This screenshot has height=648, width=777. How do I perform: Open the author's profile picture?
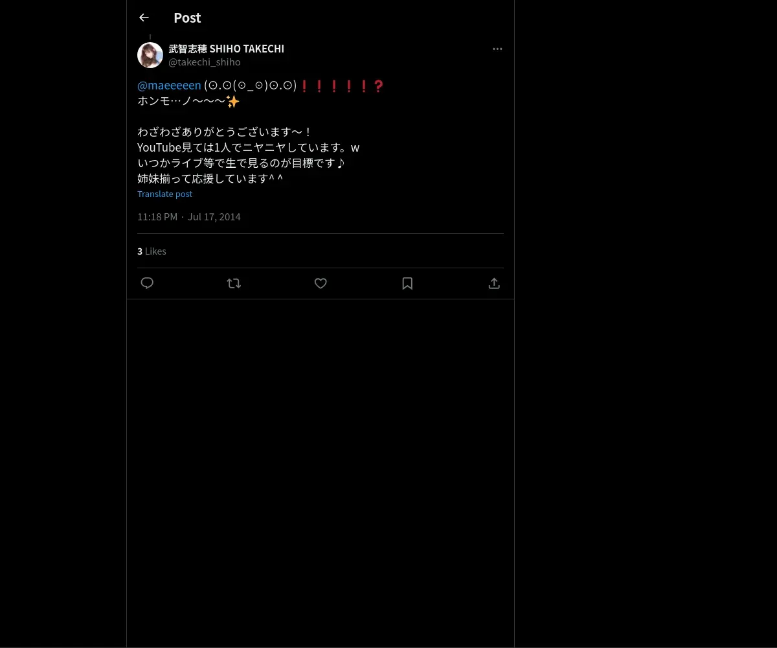[x=150, y=55]
